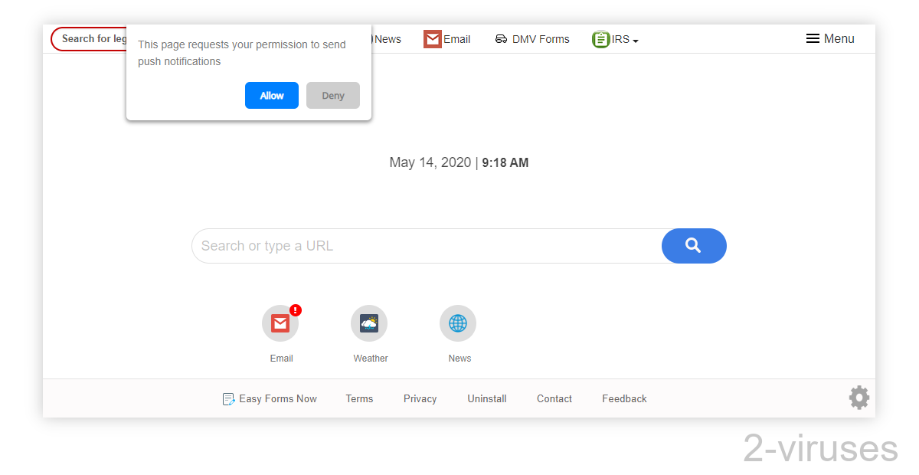Deny push notifications
This screenshot has height=475, width=919.
click(332, 95)
